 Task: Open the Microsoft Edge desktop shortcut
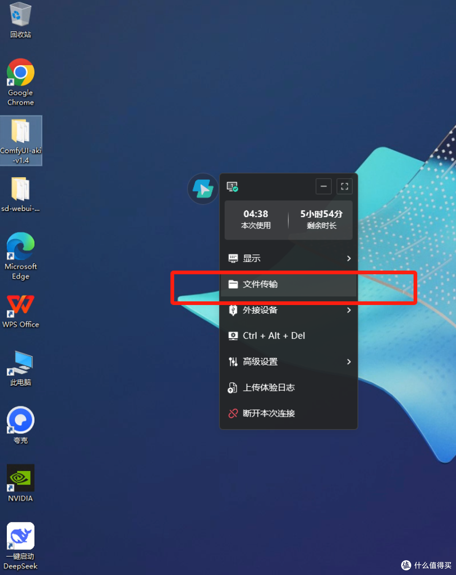point(20,256)
